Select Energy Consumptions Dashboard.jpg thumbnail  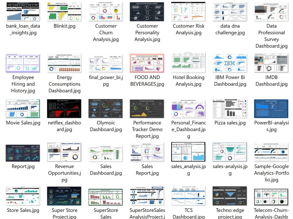(x=64, y=63)
